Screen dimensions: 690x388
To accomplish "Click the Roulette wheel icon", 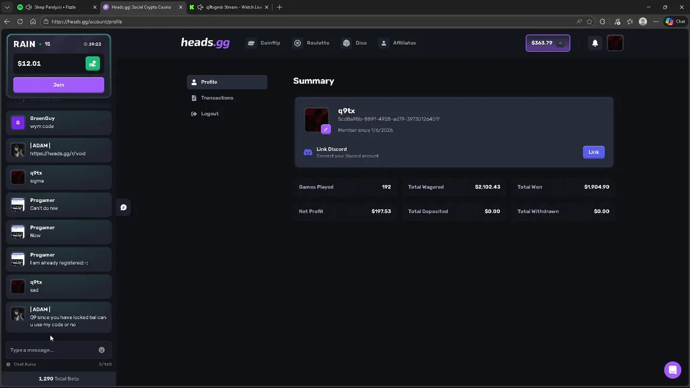I will click(x=298, y=43).
